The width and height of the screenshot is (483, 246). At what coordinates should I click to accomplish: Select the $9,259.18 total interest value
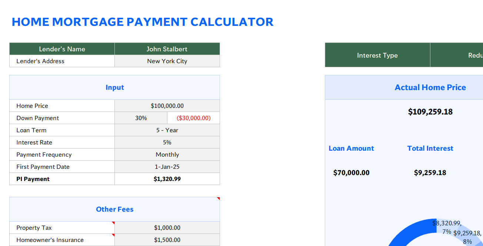pyautogui.click(x=430, y=172)
